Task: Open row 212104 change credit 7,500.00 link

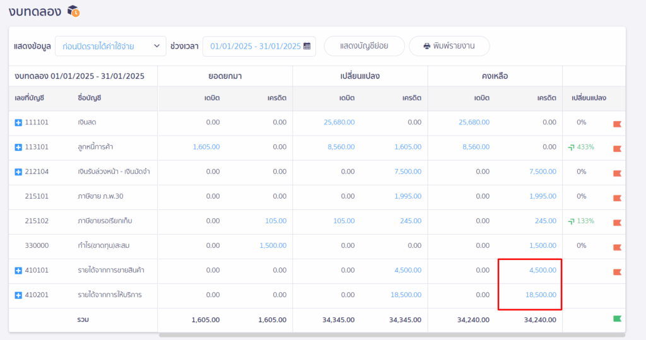Action: tap(408, 172)
